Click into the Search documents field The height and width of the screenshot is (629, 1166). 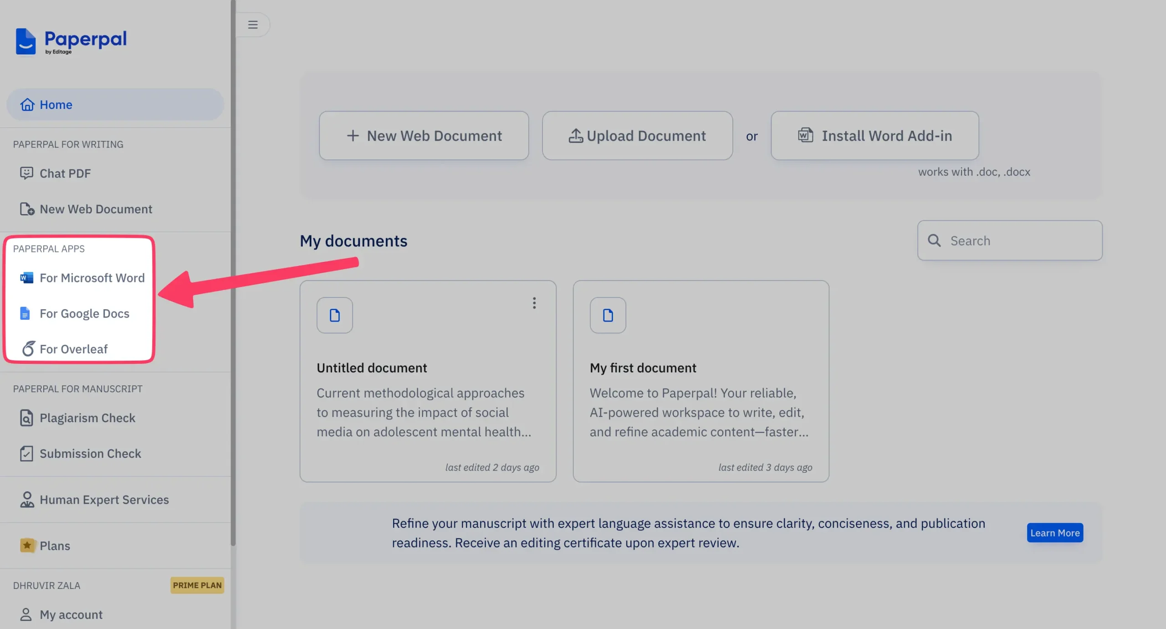[x=1010, y=240]
